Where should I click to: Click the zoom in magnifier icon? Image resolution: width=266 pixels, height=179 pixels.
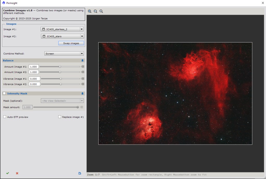tap(90, 11)
